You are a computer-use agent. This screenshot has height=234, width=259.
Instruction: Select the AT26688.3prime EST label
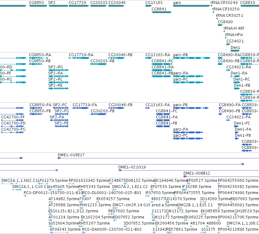[x=64, y=205]
